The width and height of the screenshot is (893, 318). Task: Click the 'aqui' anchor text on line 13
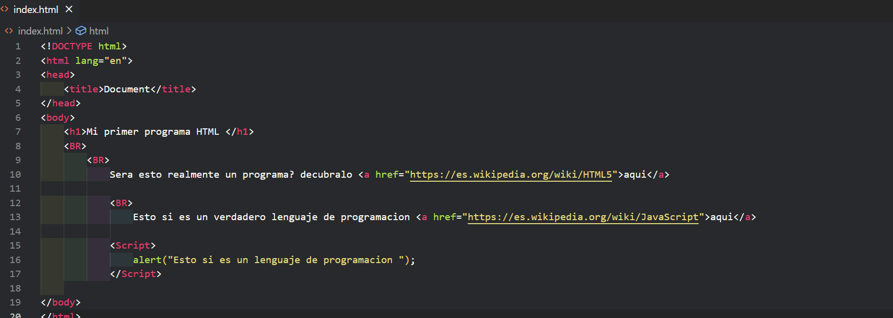[722, 217]
